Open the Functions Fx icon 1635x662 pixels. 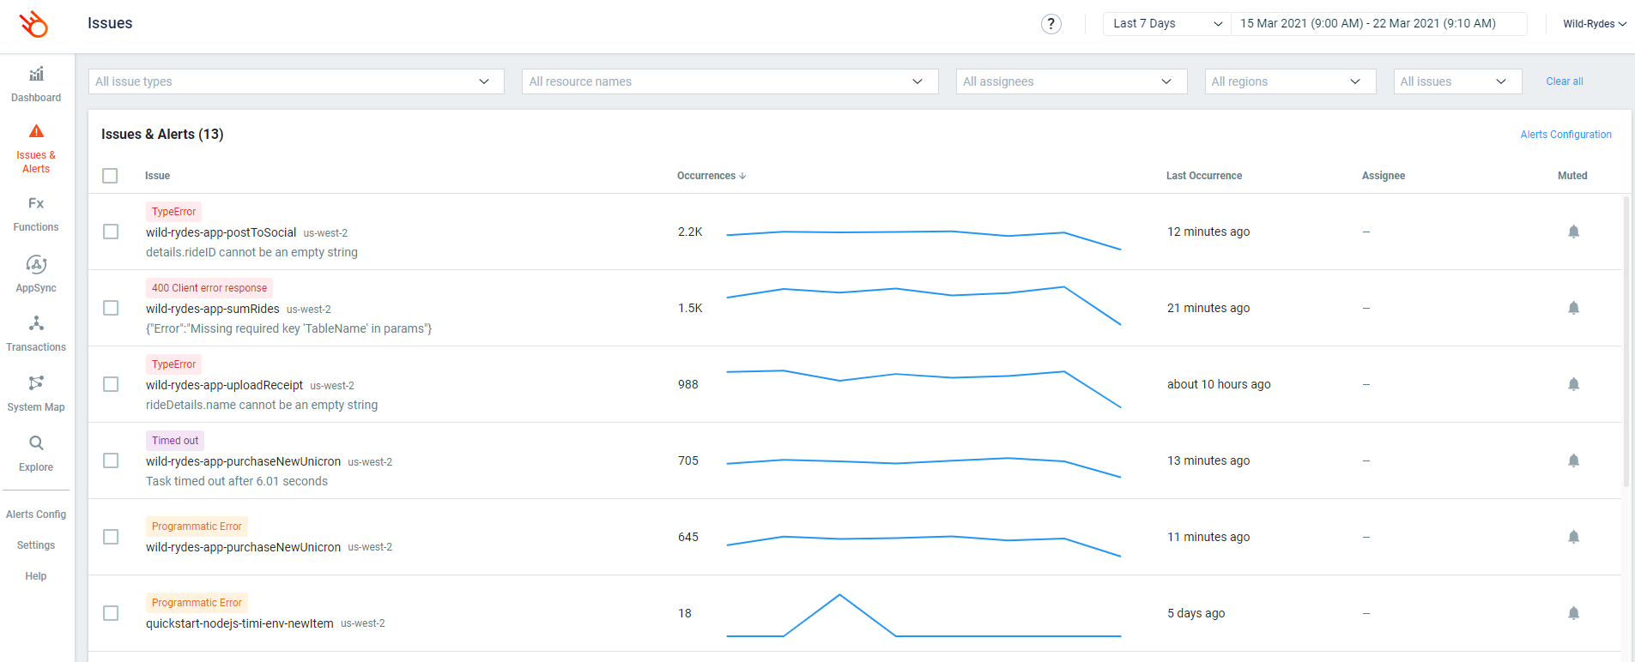click(36, 203)
